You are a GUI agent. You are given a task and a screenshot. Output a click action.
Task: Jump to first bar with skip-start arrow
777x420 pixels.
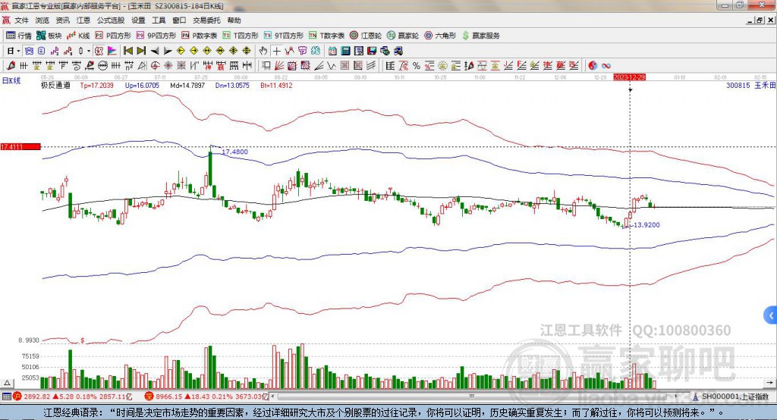coord(128,51)
